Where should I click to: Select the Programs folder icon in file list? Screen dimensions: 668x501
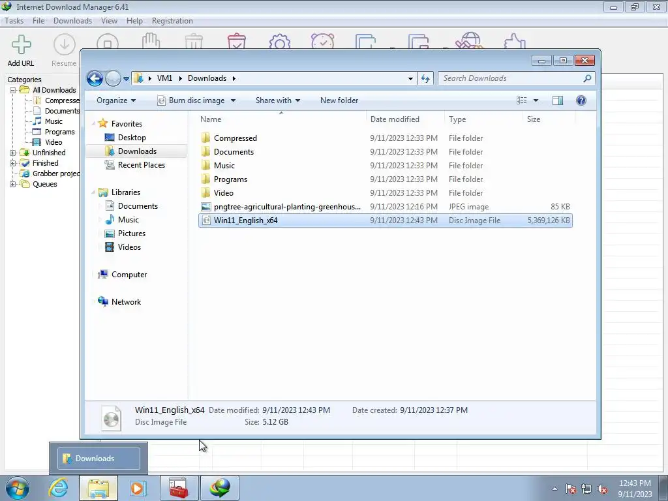(x=205, y=179)
